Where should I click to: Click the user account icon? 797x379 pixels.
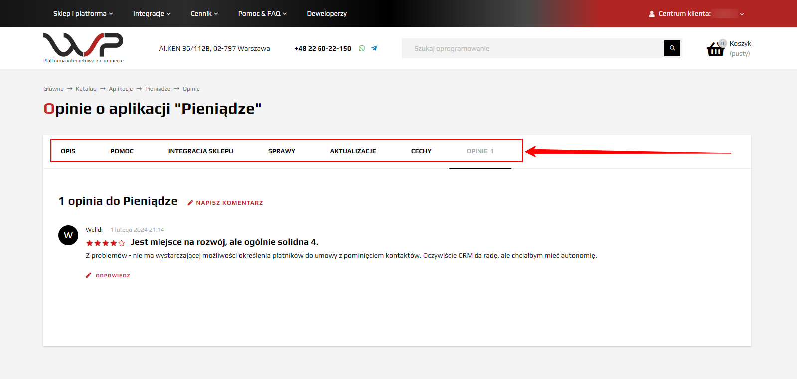point(652,14)
